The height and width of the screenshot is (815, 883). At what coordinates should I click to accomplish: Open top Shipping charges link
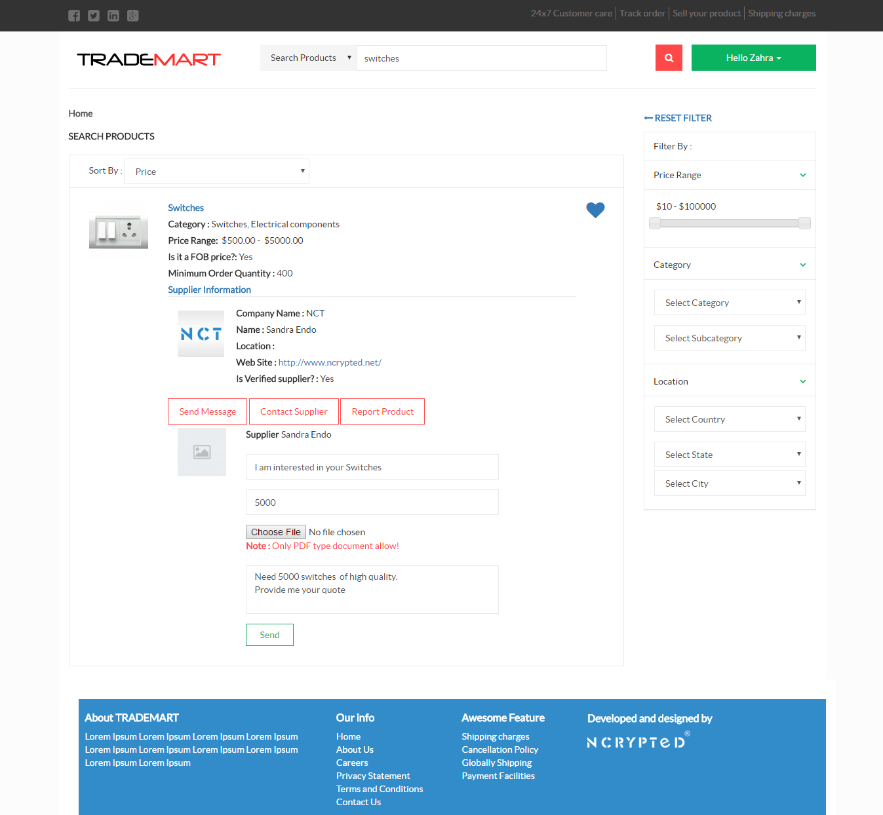point(782,13)
